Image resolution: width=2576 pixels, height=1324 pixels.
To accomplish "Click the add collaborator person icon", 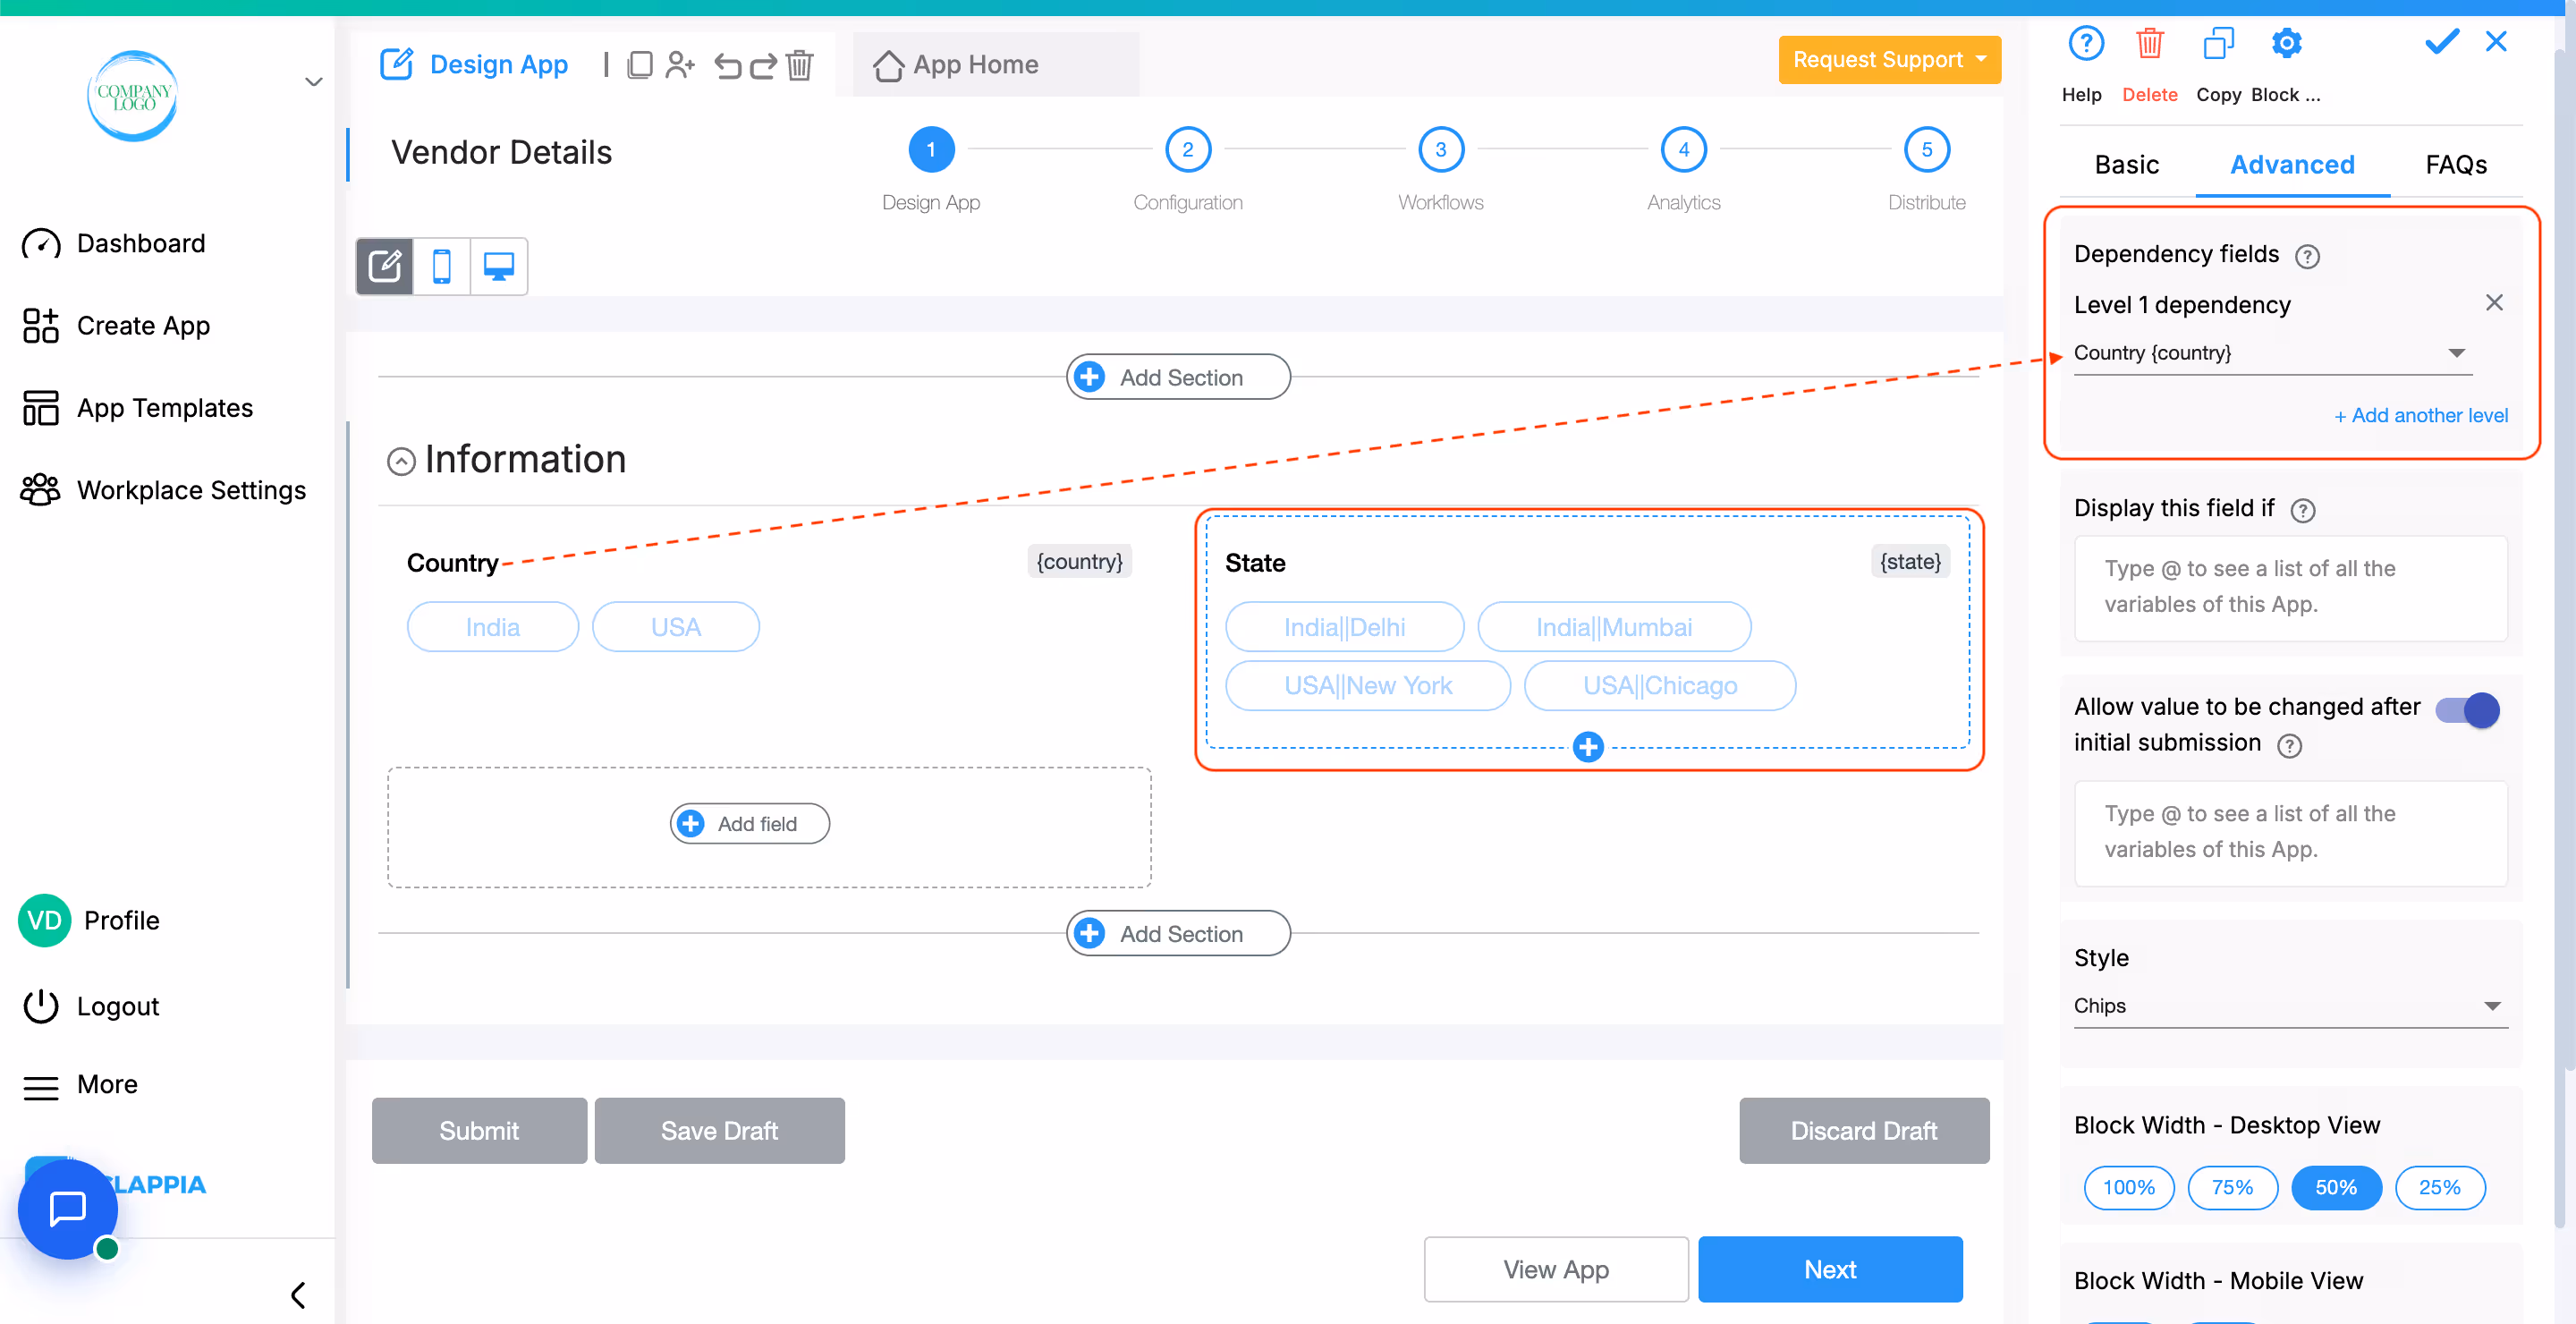I will coord(680,66).
